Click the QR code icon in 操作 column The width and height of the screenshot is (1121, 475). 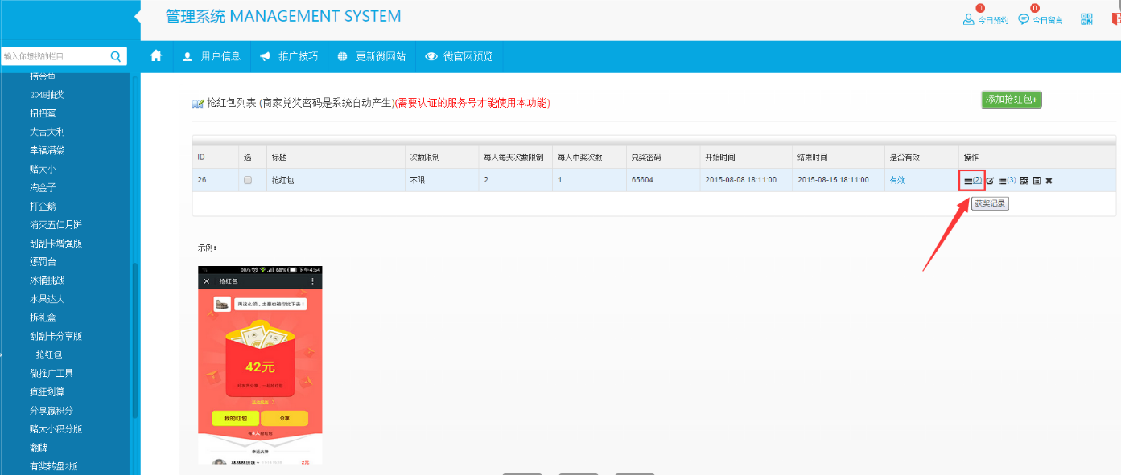pyautogui.click(x=1024, y=181)
